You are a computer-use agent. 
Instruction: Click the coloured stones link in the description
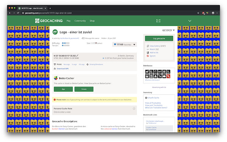111,129
